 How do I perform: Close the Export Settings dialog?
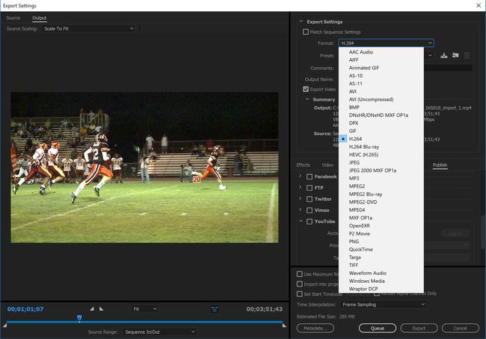pyautogui.click(x=479, y=5)
